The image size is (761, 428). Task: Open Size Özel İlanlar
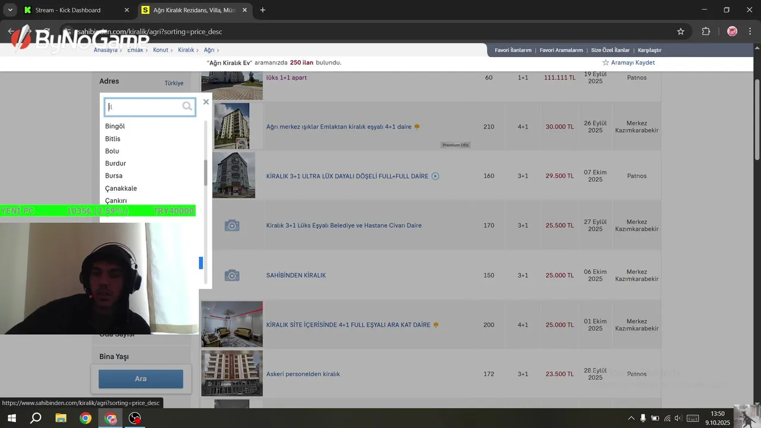pos(610,51)
